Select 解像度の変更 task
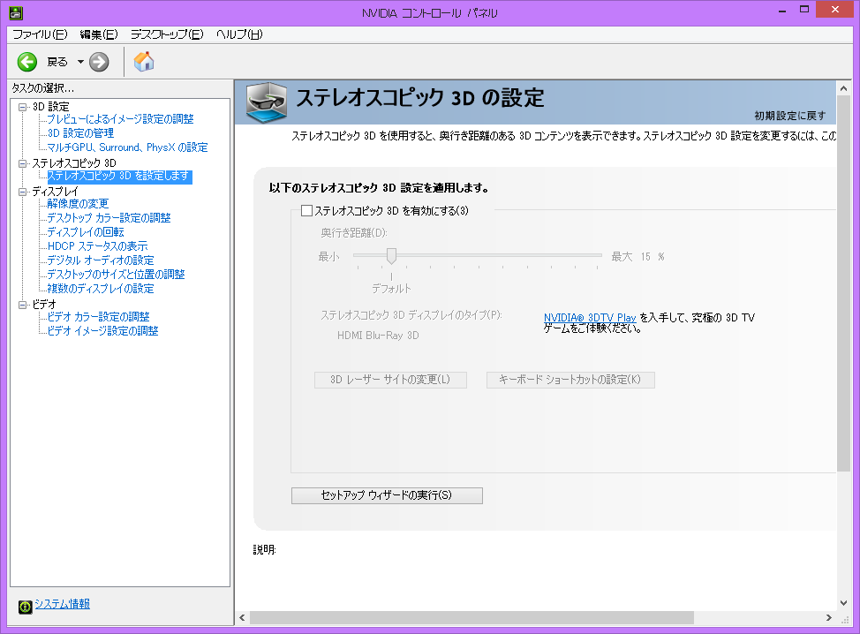Viewport: 860px width, 634px height. [x=78, y=204]
